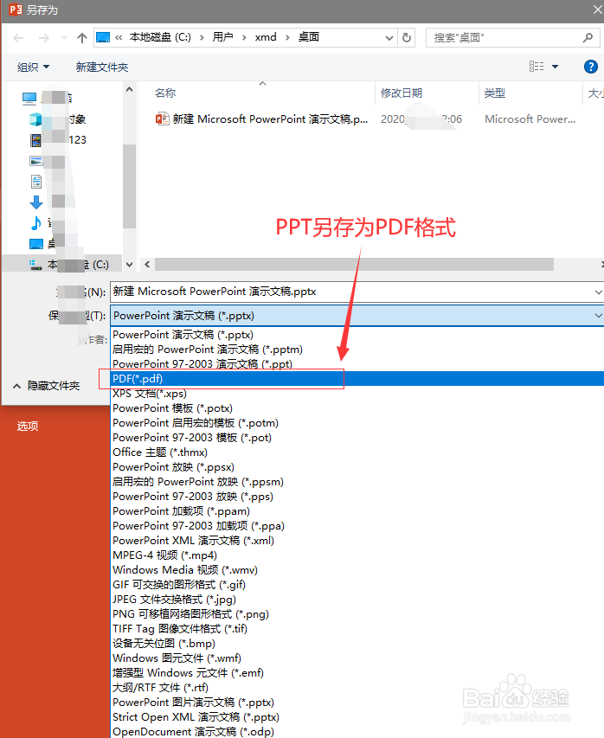604x738 pixels.
Task: Go forward with the right arrow
Action: click(44, 38)
